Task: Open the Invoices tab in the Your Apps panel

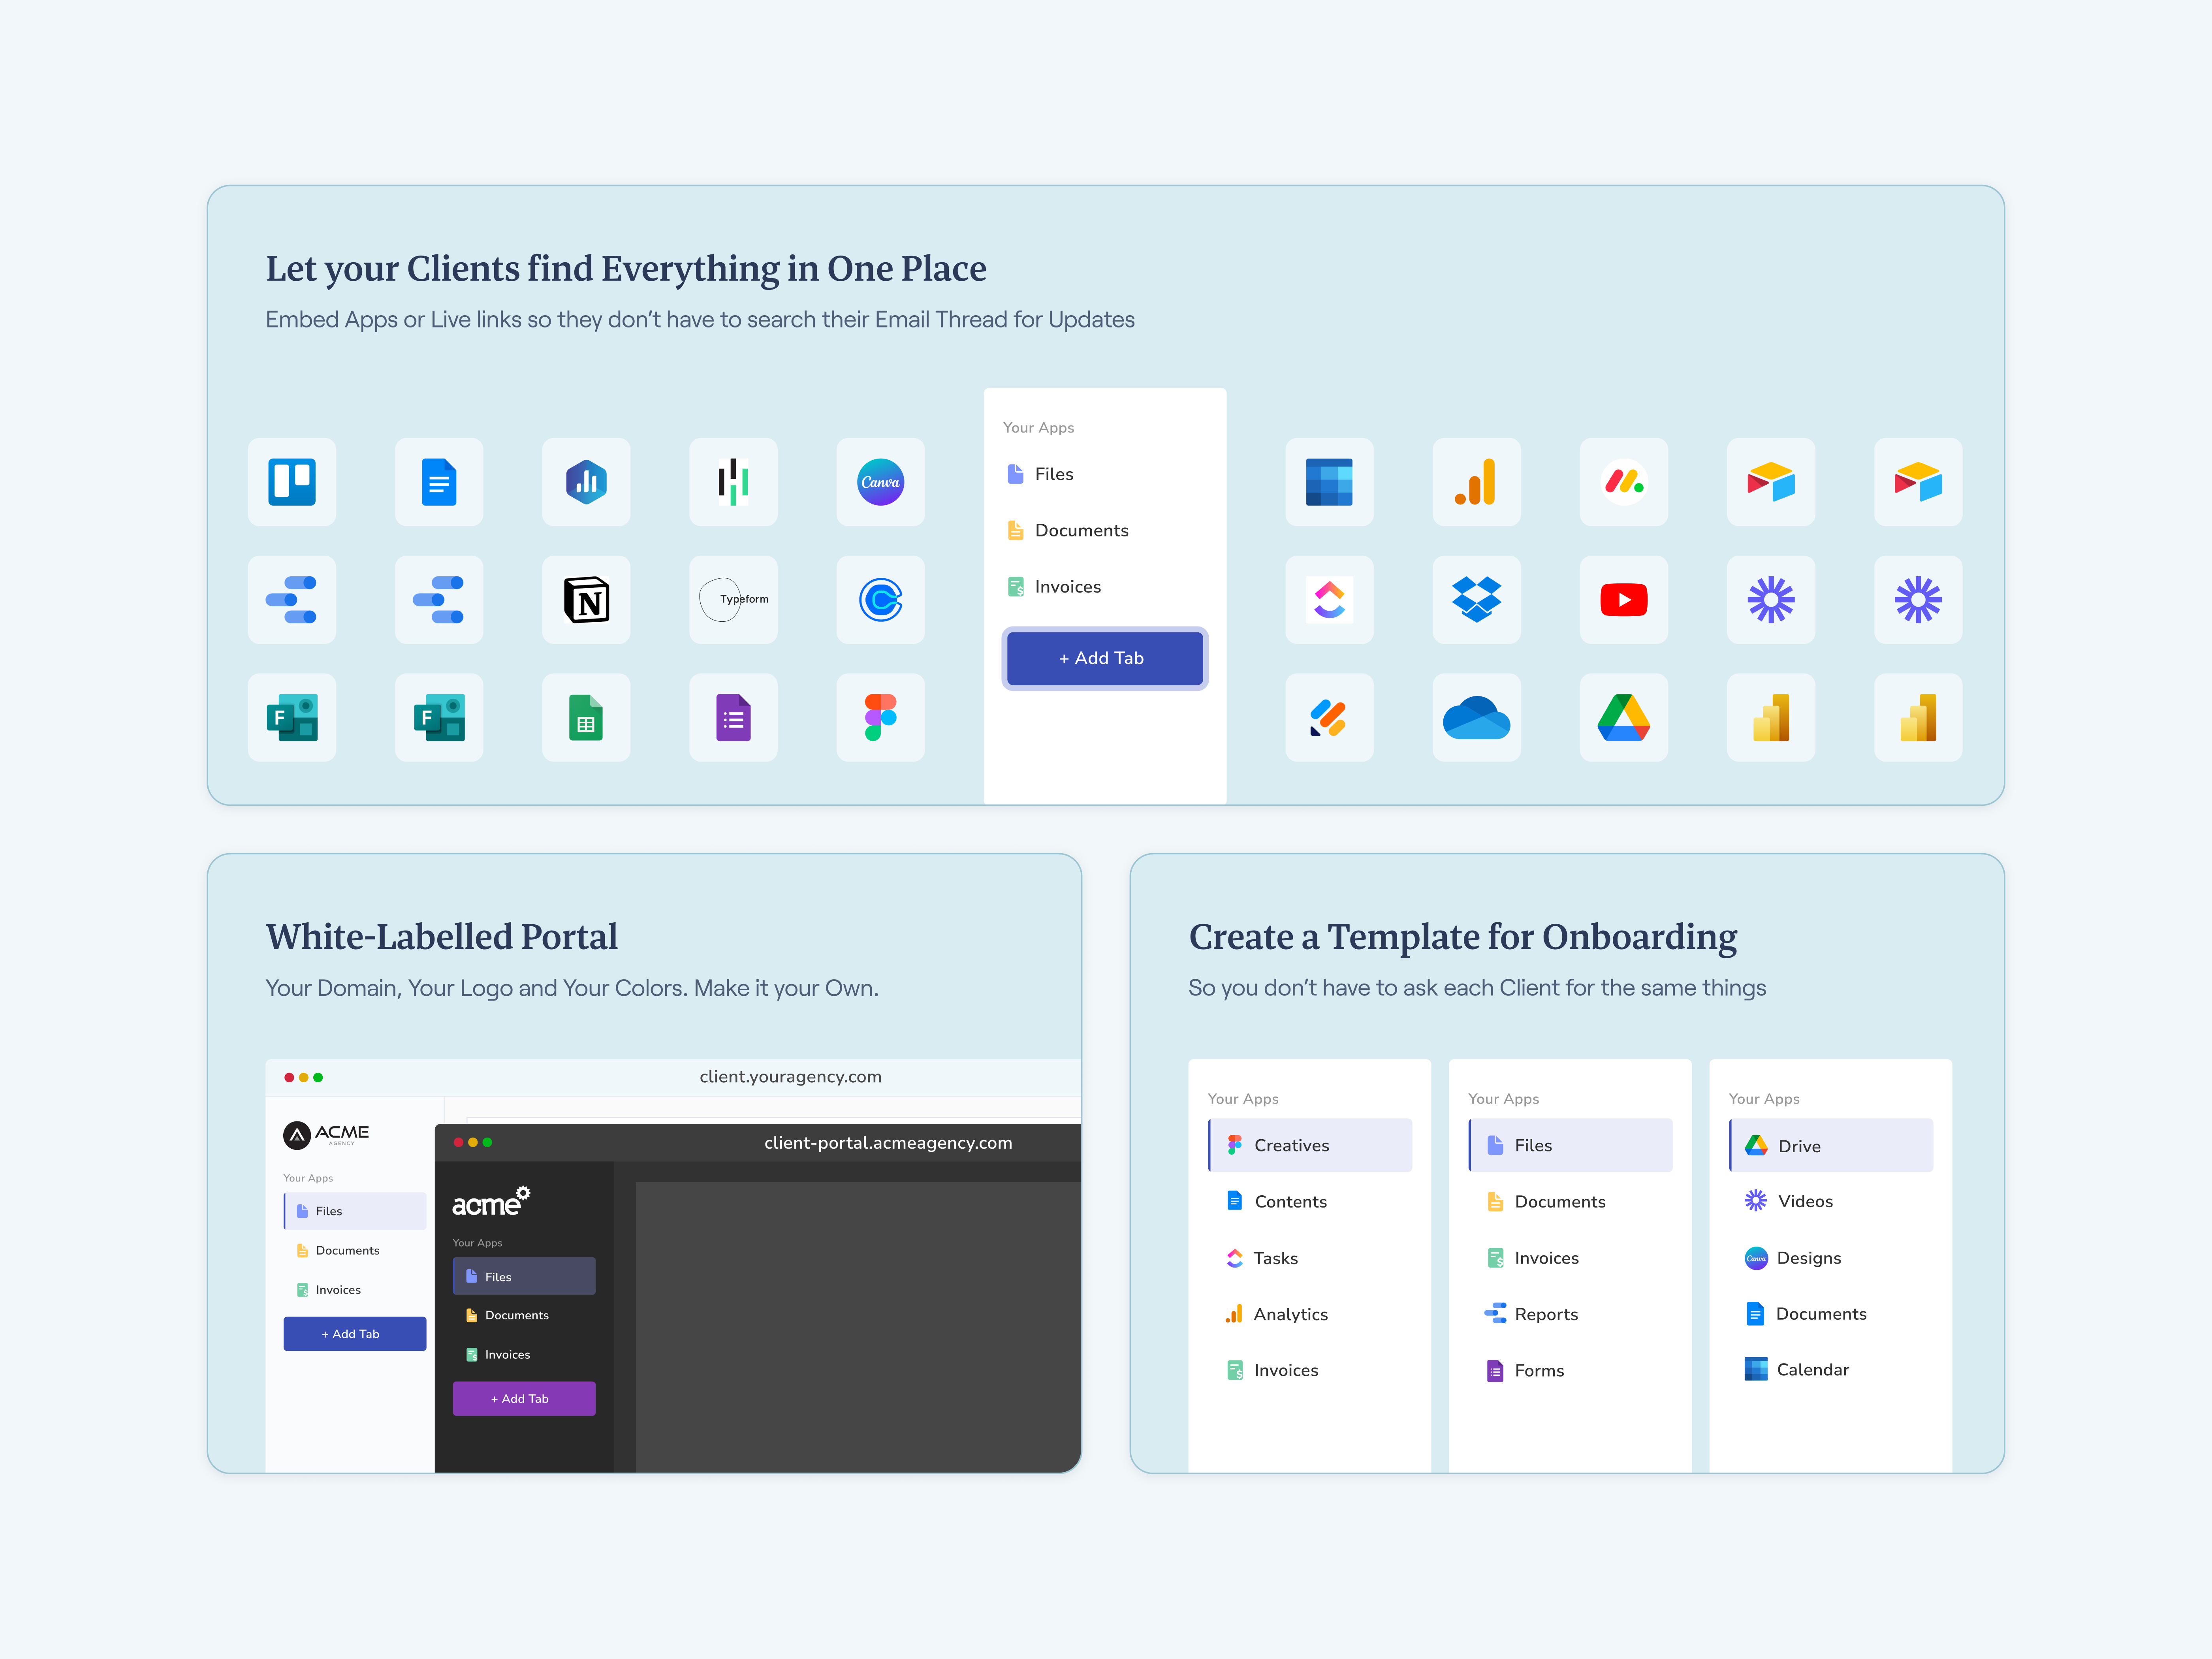Action: click(x=1067, y=587)
